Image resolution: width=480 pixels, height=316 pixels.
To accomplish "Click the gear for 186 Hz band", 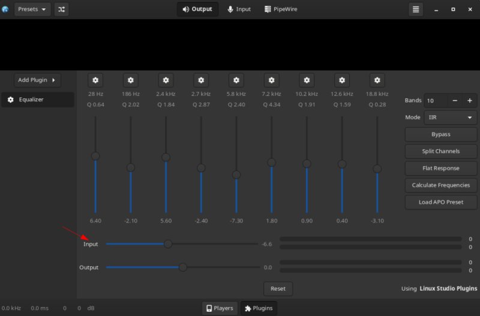I will pos(131,80).
